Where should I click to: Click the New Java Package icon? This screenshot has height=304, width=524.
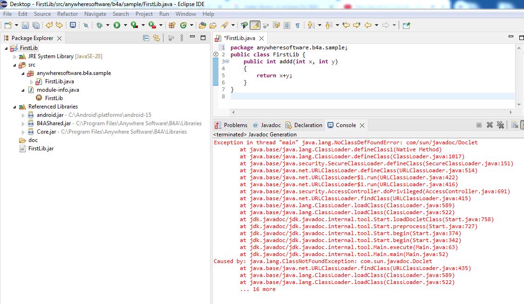[x=172, y=25]
